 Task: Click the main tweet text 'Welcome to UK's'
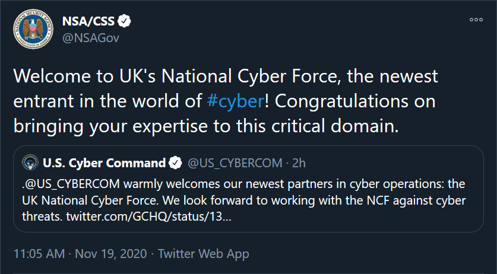84,77
